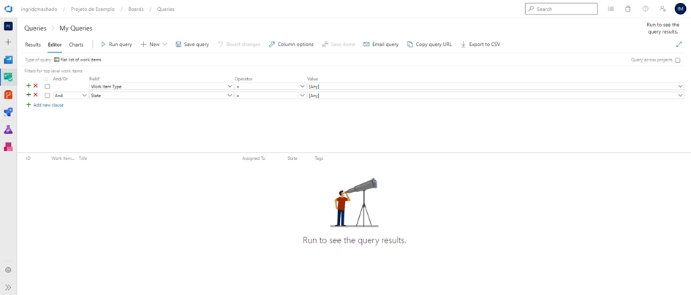Screen dimensions: 691x295
Task: Go to Projeto de Exemplo breadcrumb
Action: (x=94, y=9)
